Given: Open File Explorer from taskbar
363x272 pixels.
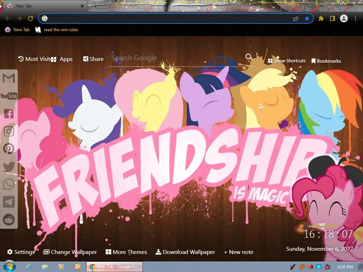Looking at the screenshot, I should coord(45,267).
